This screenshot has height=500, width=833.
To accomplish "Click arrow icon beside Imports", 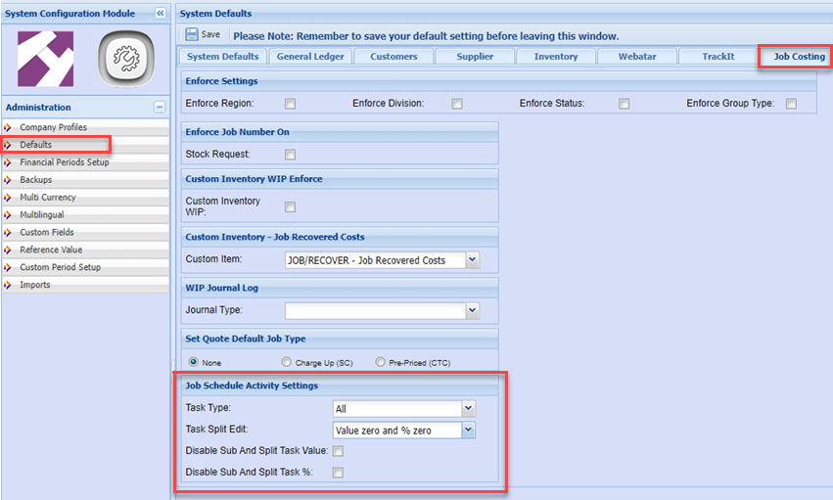I will pos(8,286).
